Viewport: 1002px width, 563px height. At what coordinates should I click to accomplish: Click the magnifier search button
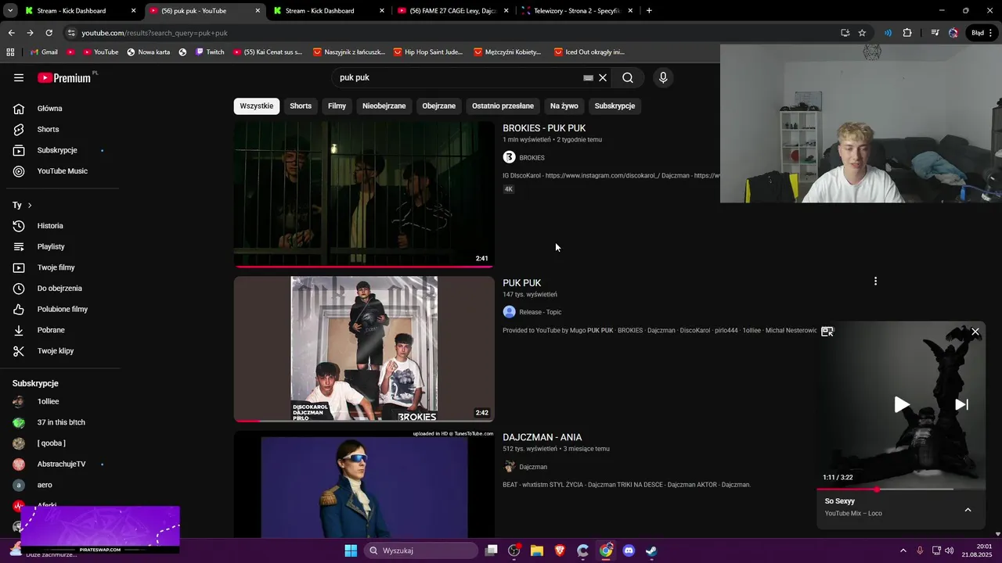[x=628, y=77]
